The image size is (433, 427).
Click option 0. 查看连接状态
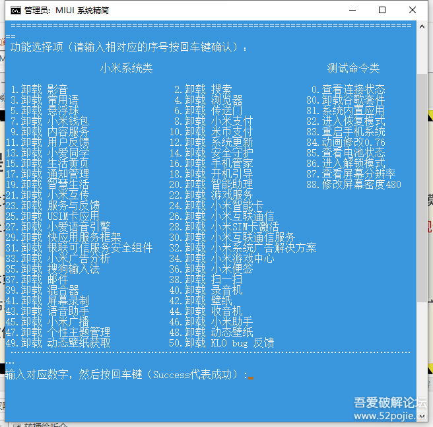click(x=348, y=90)
